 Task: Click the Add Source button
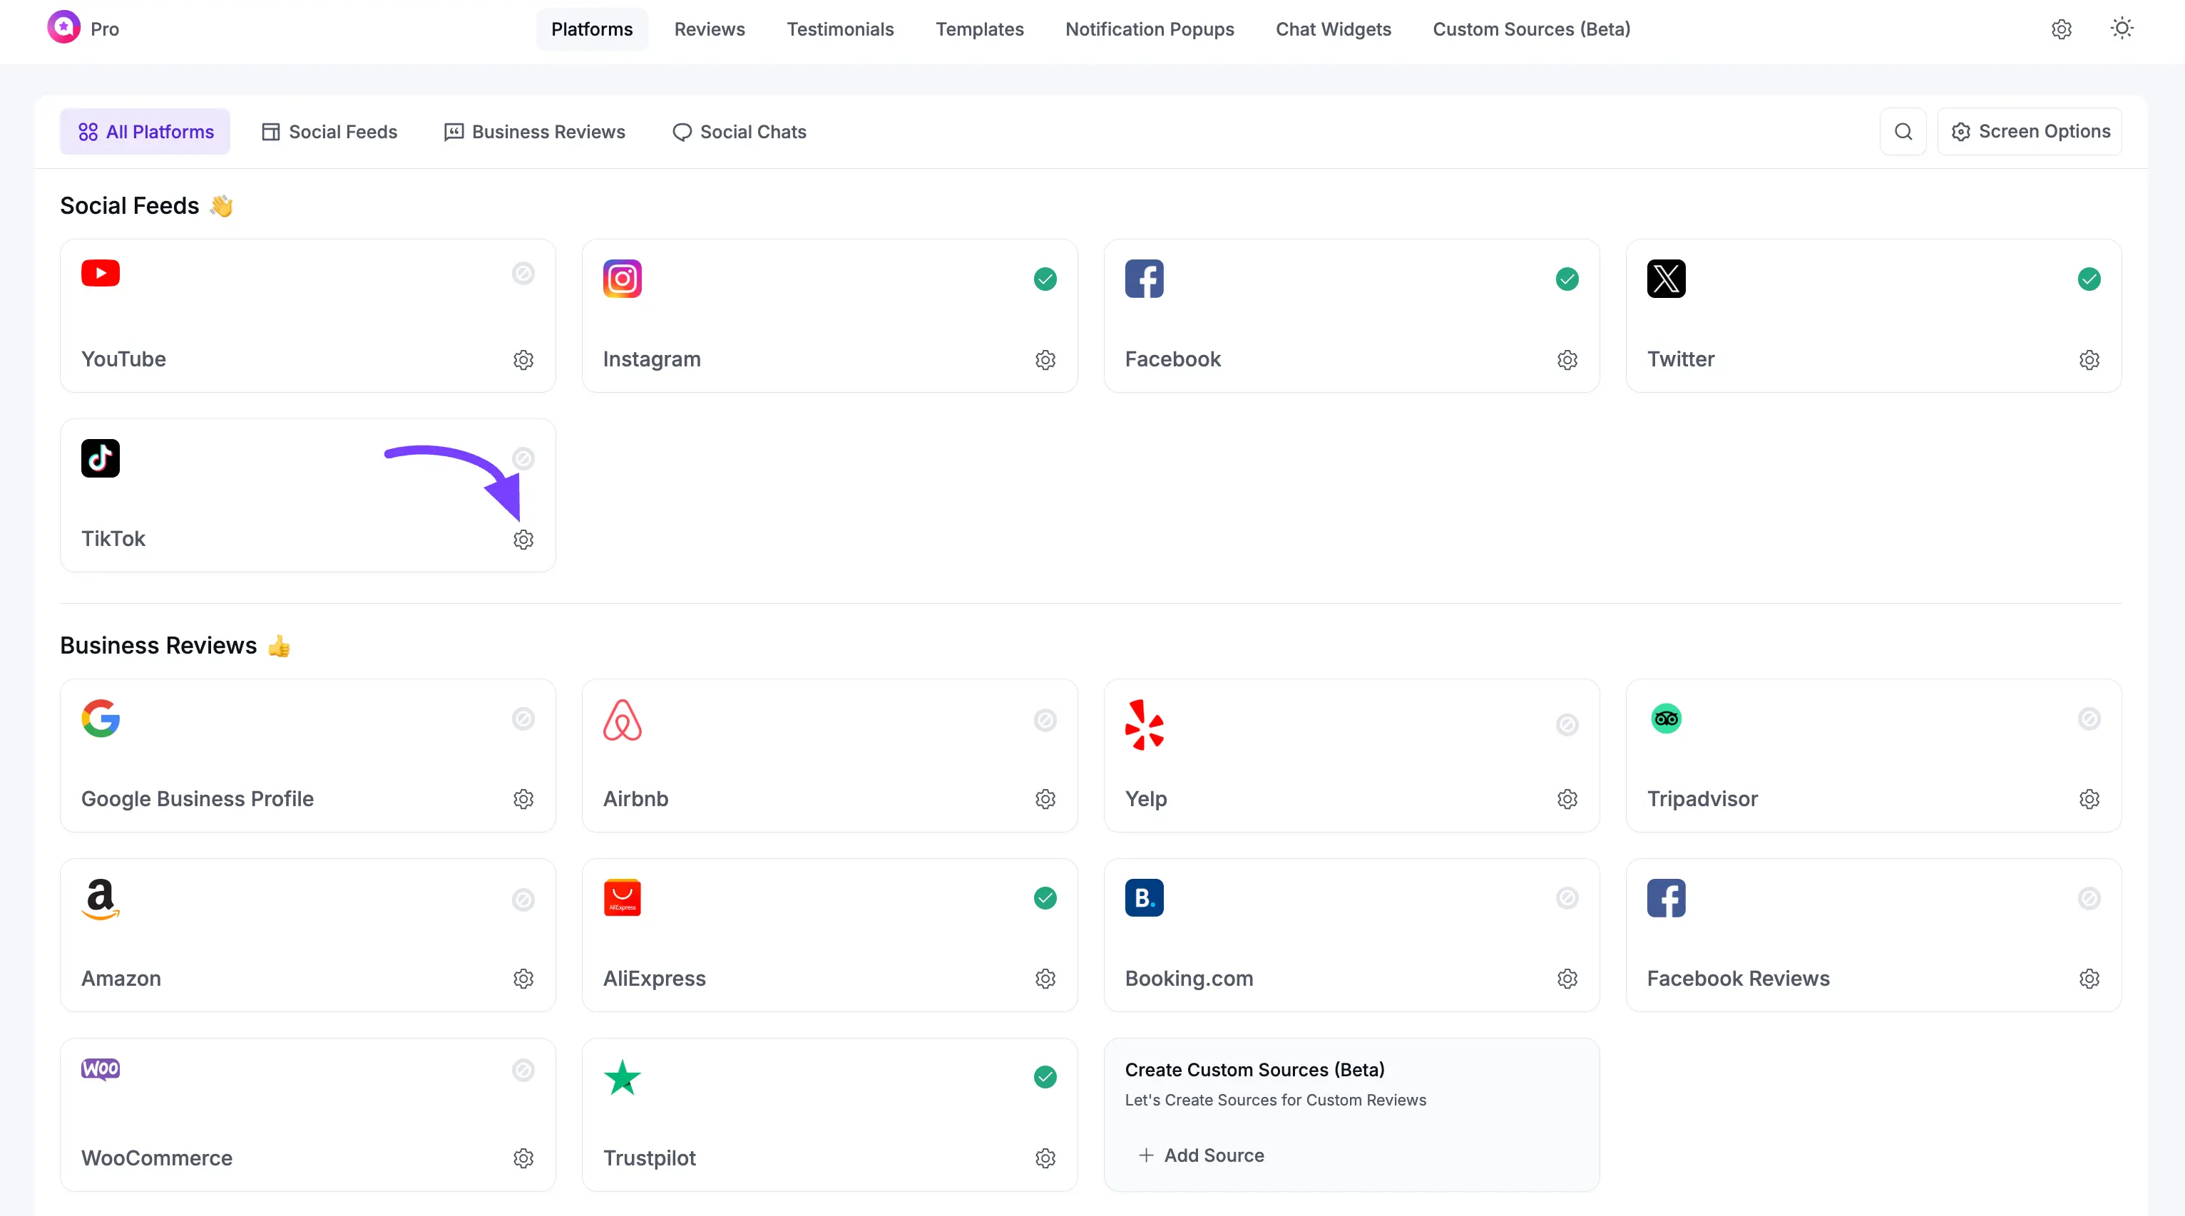click(1200, 1155)
